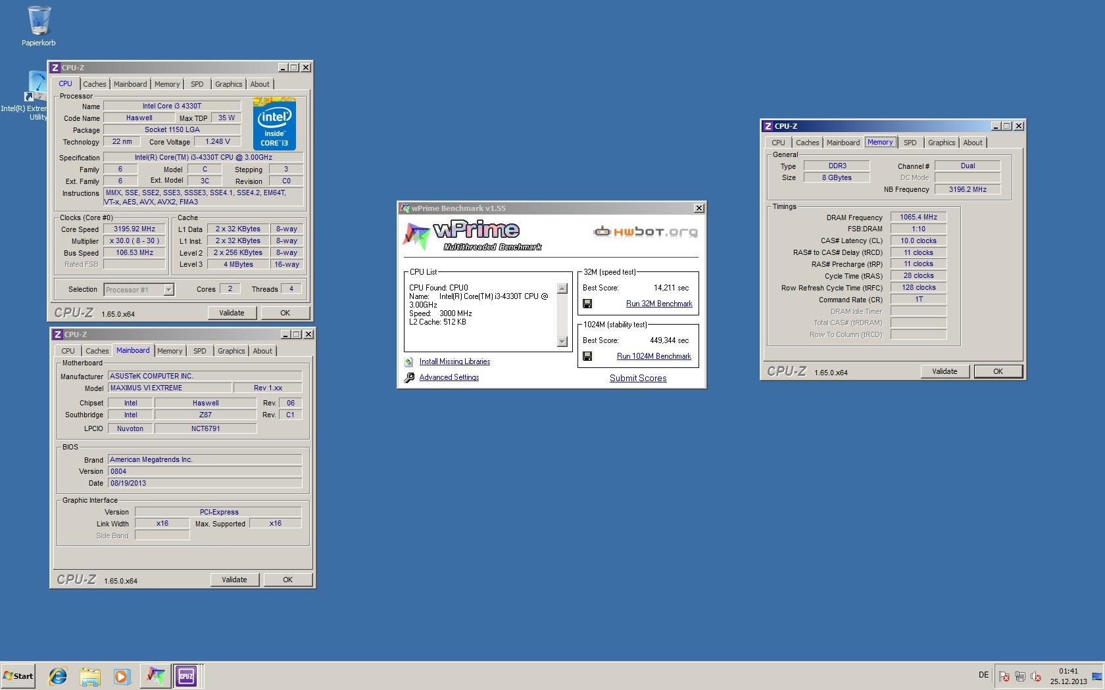Open Windows Explorer folder in taskbar
1105x690 pixels.
pyautogui.click(x=90, y=676)
